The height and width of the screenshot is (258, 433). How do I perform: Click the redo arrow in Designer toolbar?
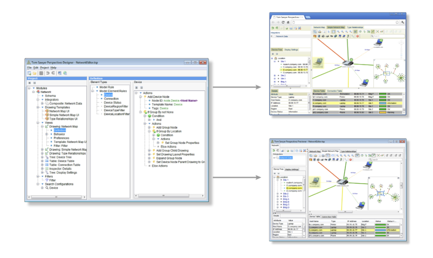(x=53, y=73)
